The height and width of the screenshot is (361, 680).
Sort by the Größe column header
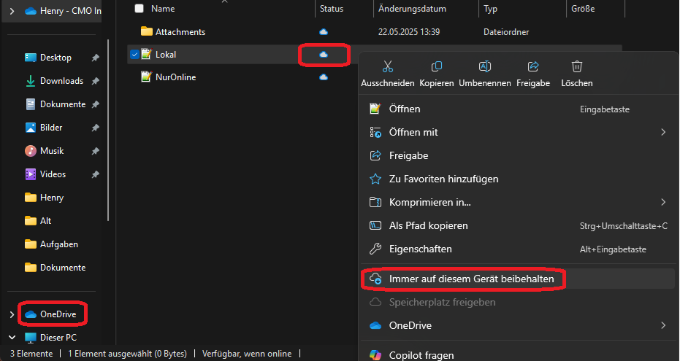pos(583,8)
